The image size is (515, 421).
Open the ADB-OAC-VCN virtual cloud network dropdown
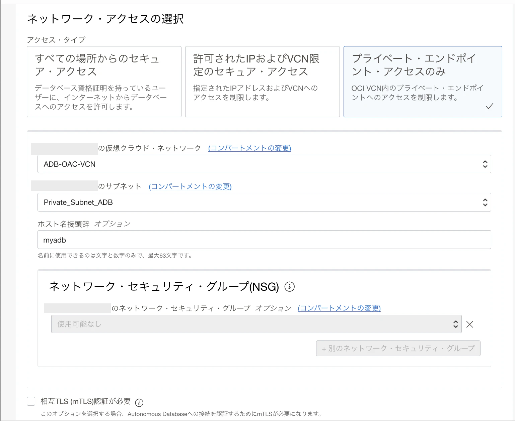pos(264,164)
